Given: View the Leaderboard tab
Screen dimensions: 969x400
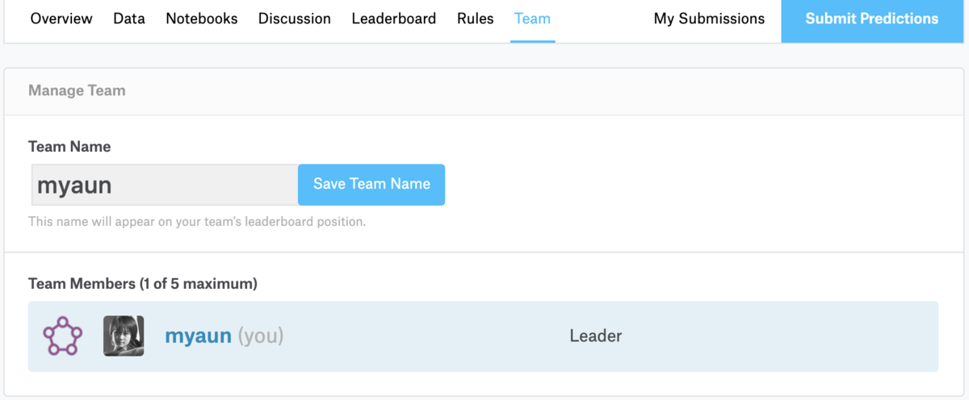Looking at the screenshot, I should point(394,19).
